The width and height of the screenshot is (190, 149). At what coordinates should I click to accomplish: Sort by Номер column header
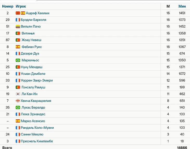pyautogui.click(x=8, y=6)
